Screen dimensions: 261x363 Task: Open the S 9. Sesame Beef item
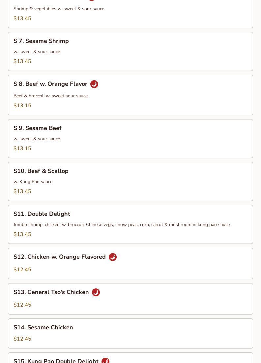(38, 128)
